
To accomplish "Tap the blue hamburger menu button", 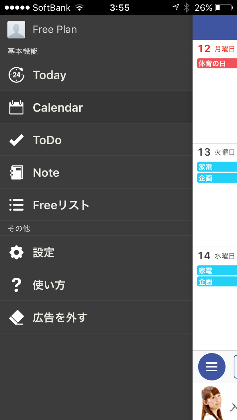I will 212,367.
